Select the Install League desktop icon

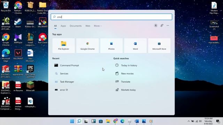click(x=30, y=40)
